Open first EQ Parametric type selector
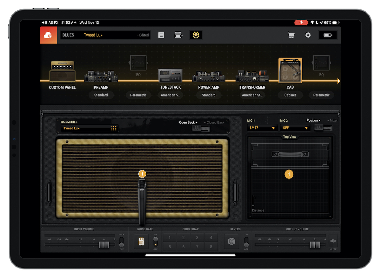Image resolution: width=381 pixels, height=278 pixels. pos(138,95)
